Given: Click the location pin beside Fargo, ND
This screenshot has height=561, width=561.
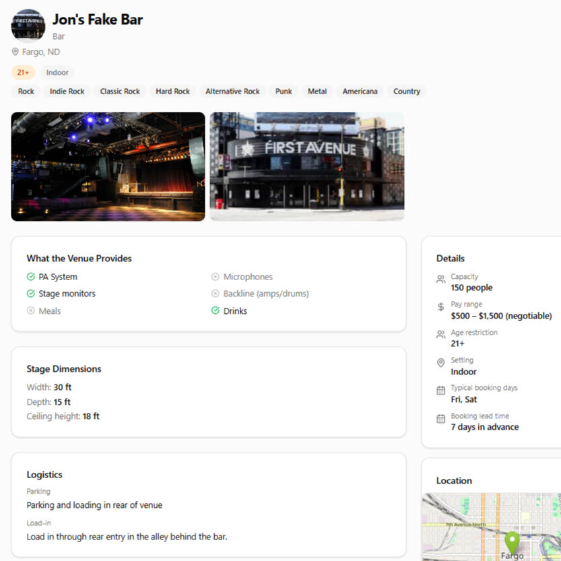Looking at the screenshot, I should [15, 52].
